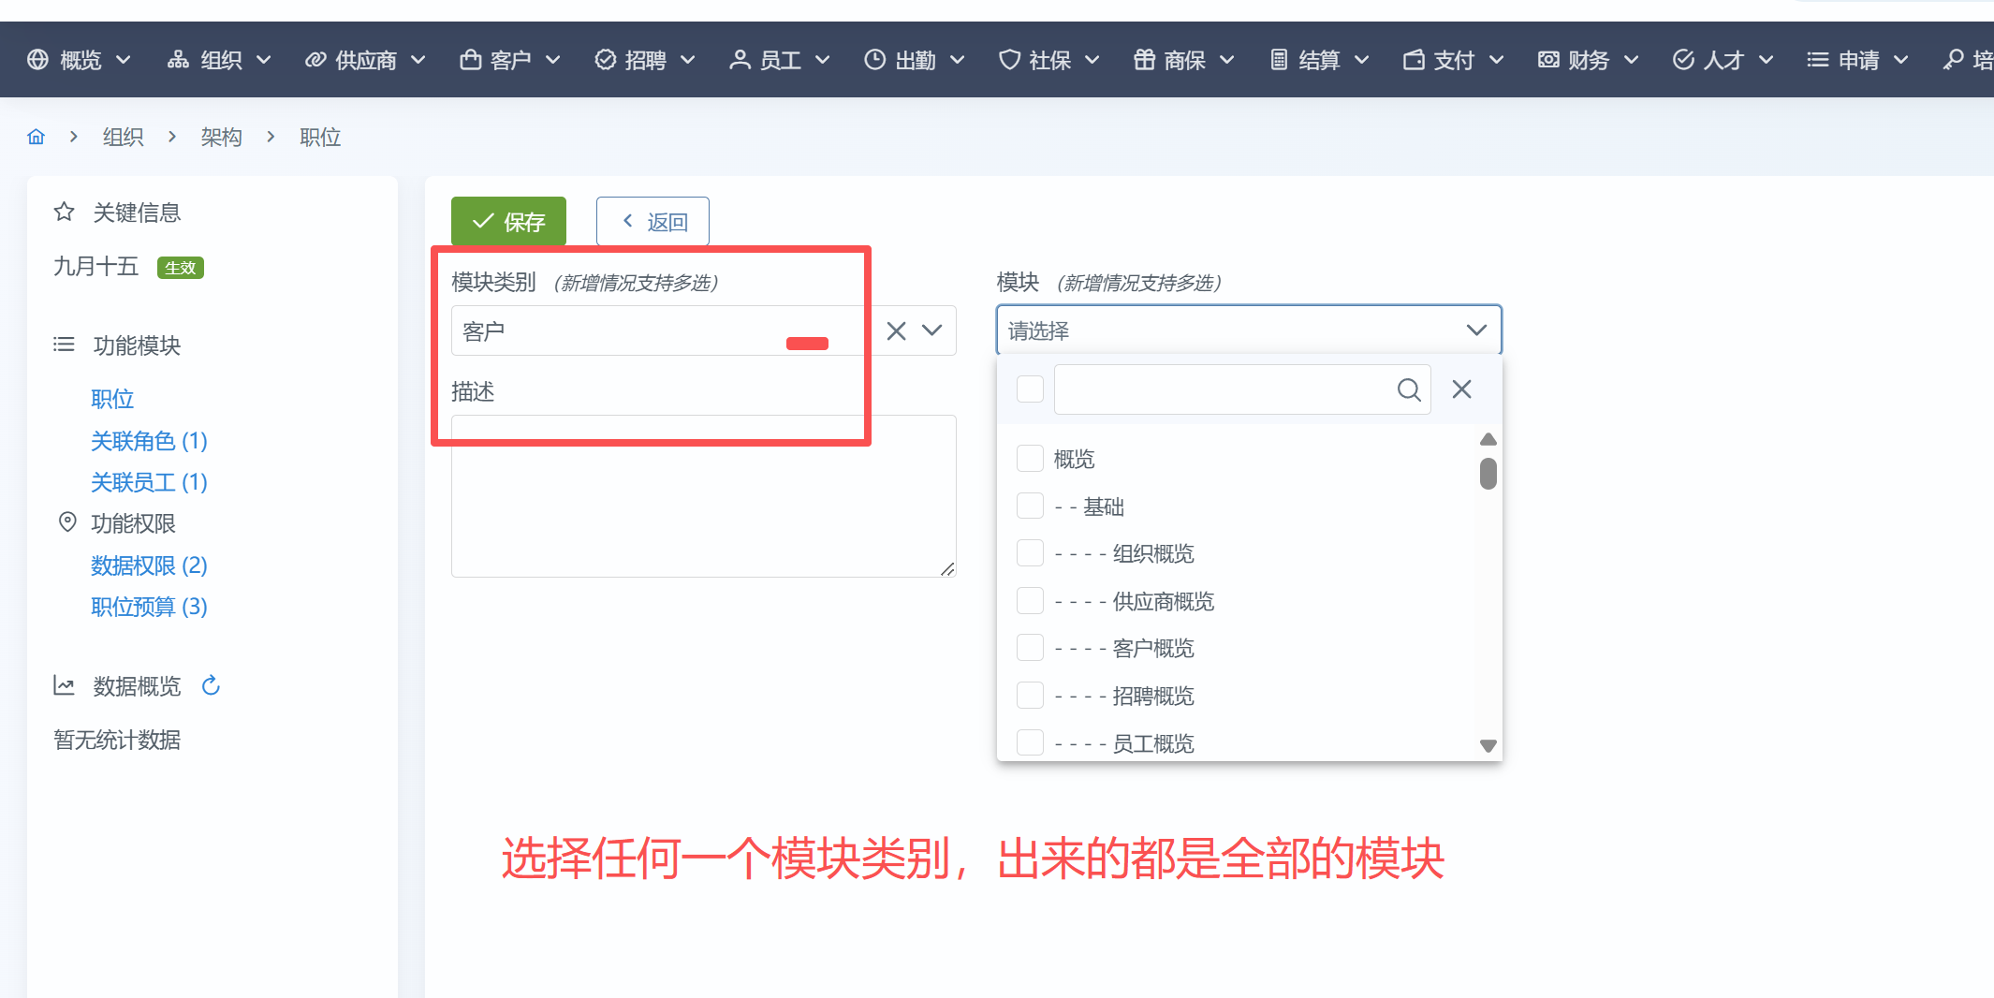
Task: Open the 财务 navigation menu
Action: point(1588,60)
